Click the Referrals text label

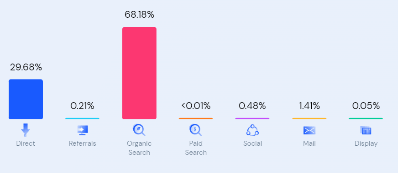point(83,143)
